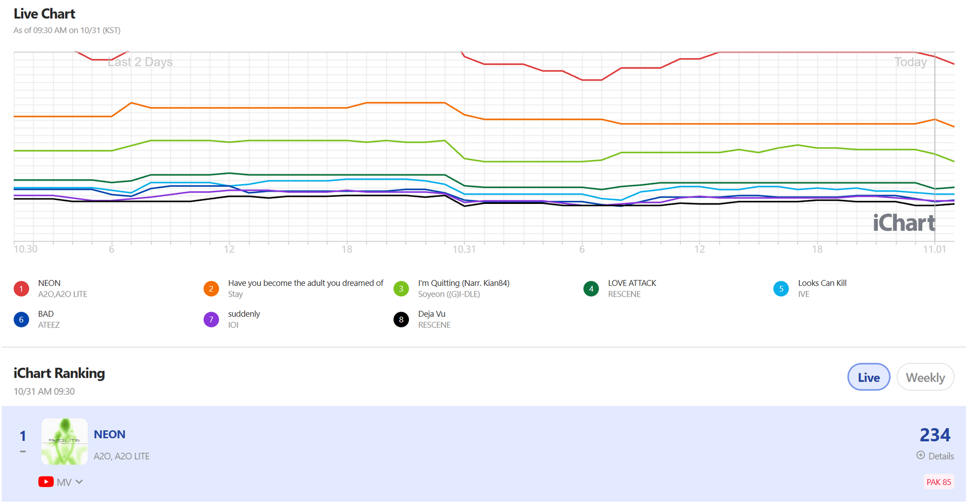Open Details for the NEON ranking
Image resolution: width=973 pixels, height=503 pixels.
(941, 456)
